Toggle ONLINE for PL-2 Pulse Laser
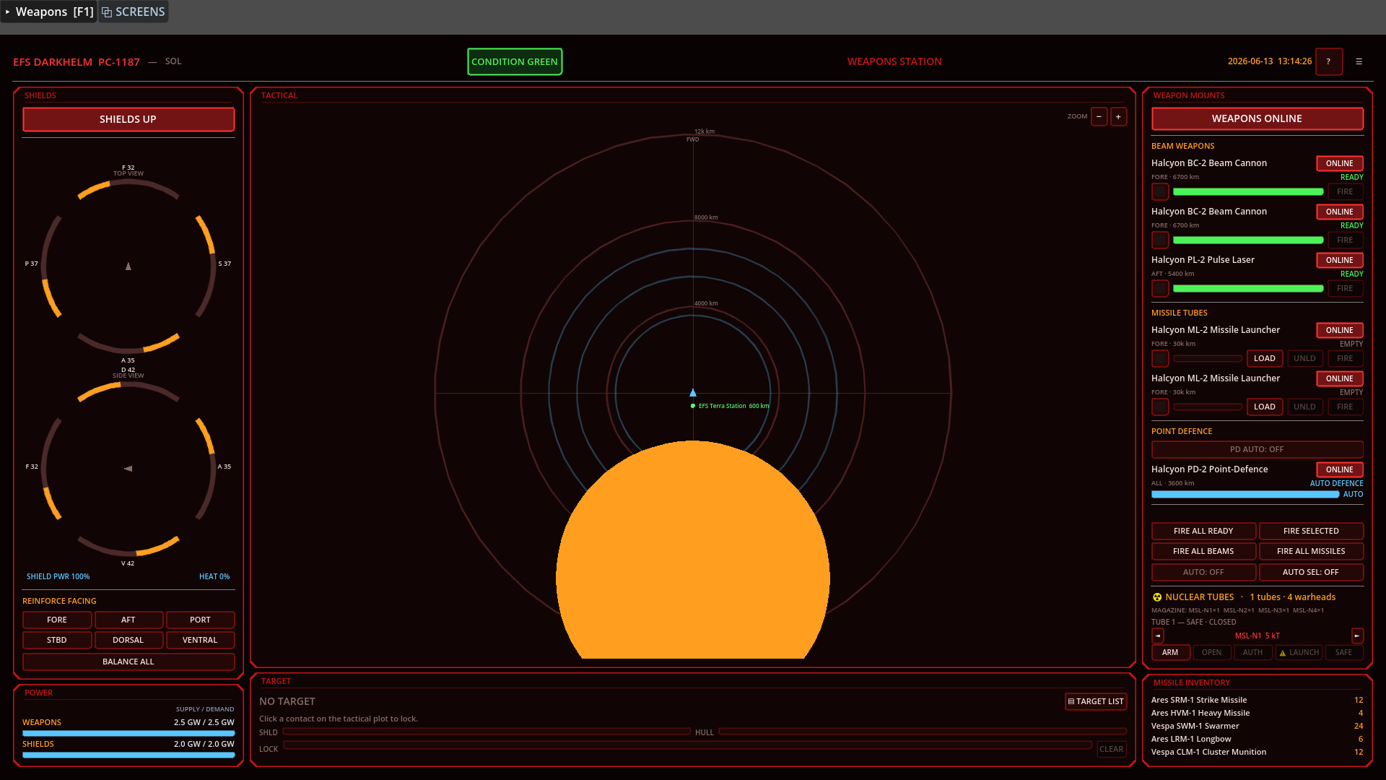Viewport: 1386px width, 780px height. 1339,261
